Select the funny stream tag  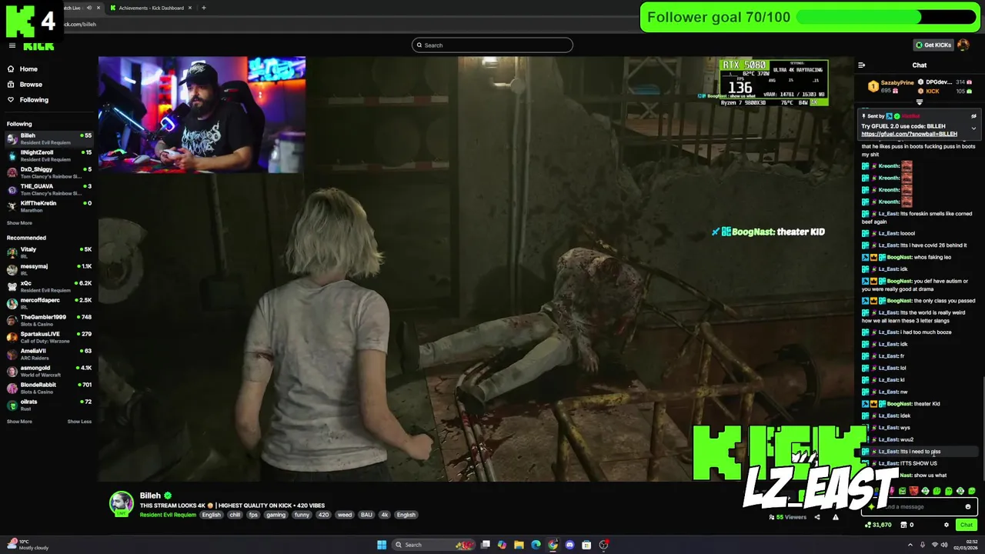(302, 516)
